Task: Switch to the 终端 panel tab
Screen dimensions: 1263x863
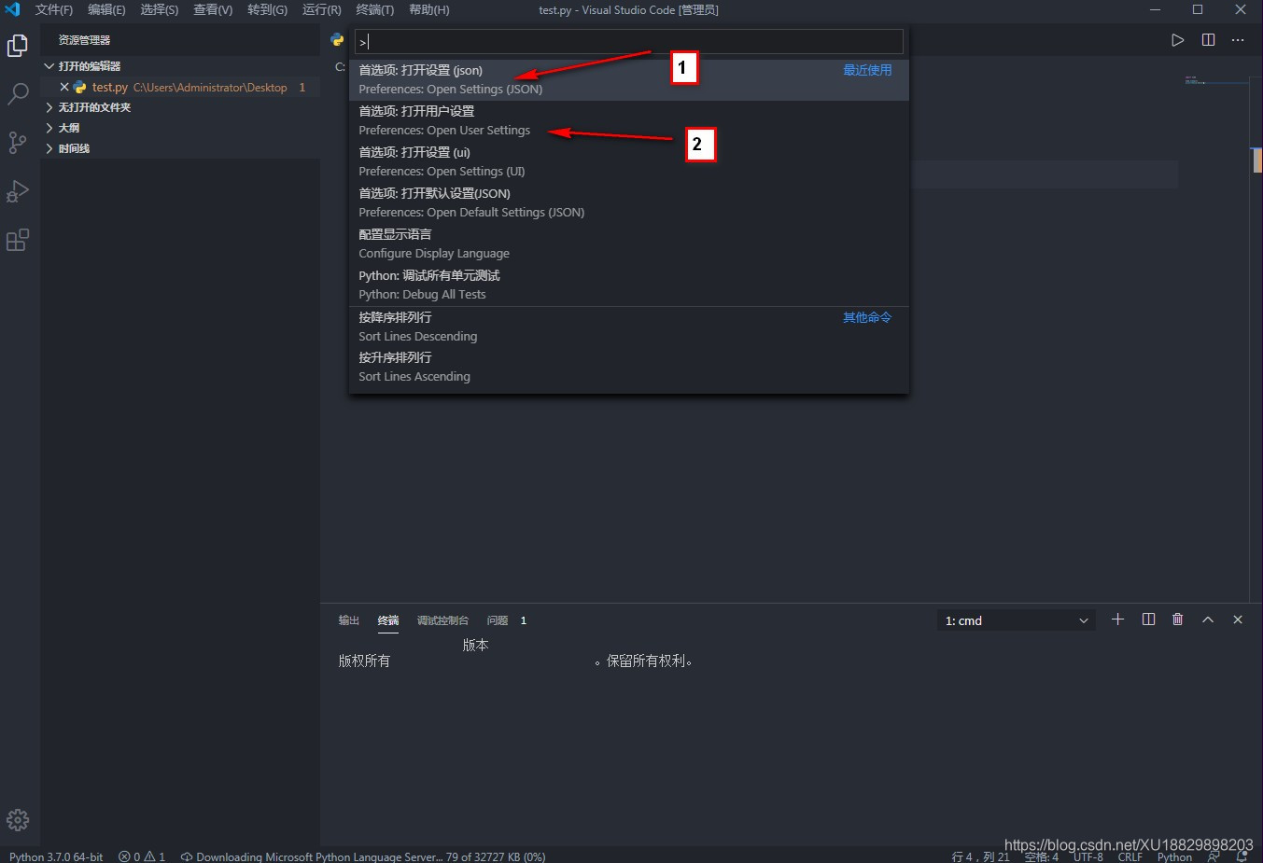Action: click(x=388, y=620)
